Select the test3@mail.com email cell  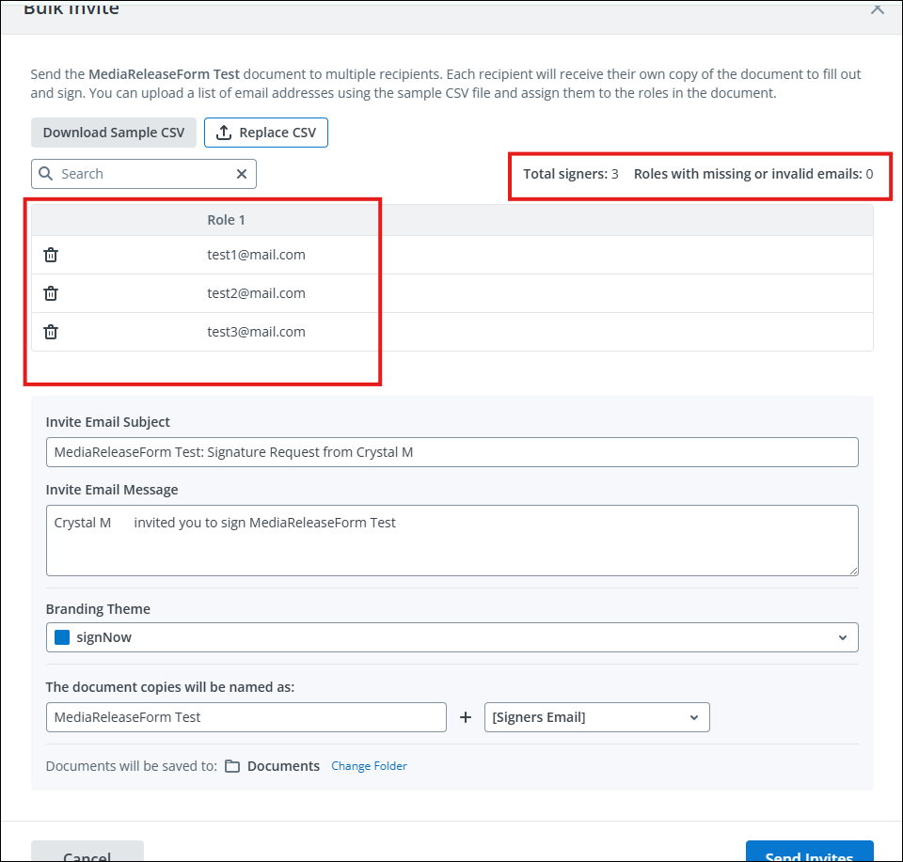256,332
